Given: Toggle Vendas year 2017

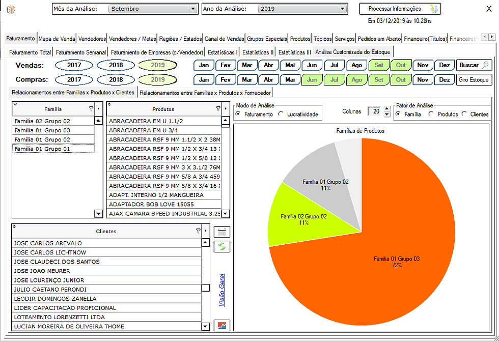Looking at the screenshot, I should [x=74, y=65].
